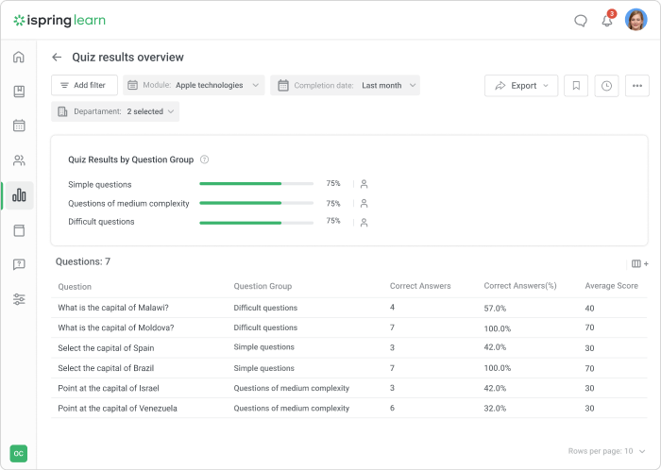Sort by the Average Score column header
Viewport: 661px width, 470px height.
coord(611,286)
